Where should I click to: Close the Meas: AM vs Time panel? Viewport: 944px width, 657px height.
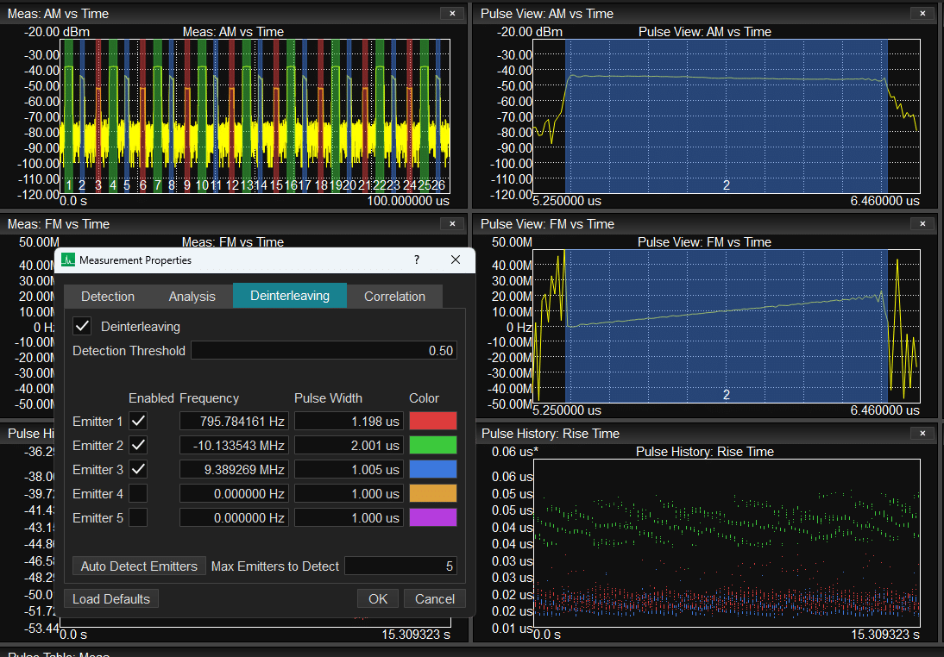click(451, 13)
